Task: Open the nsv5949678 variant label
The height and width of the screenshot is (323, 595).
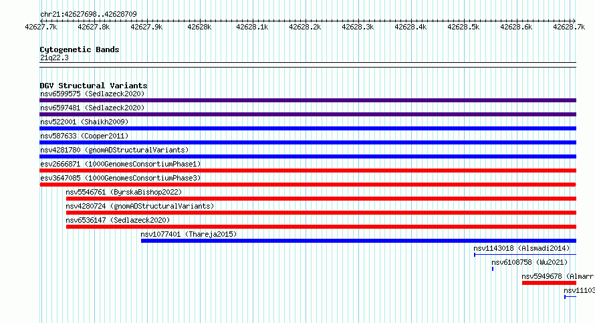Action: (x=558, y=276)
